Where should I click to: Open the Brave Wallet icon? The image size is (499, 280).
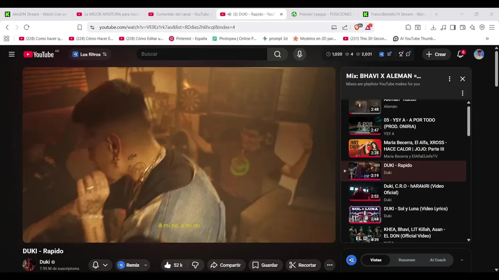(463, 27)
